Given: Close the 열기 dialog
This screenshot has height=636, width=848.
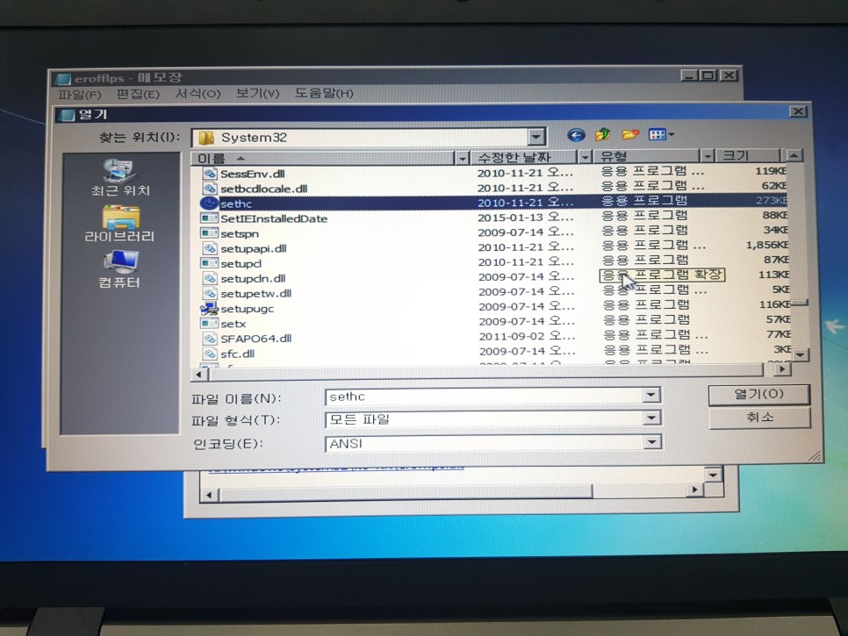Looking at the screenshot, I should 798,111.
